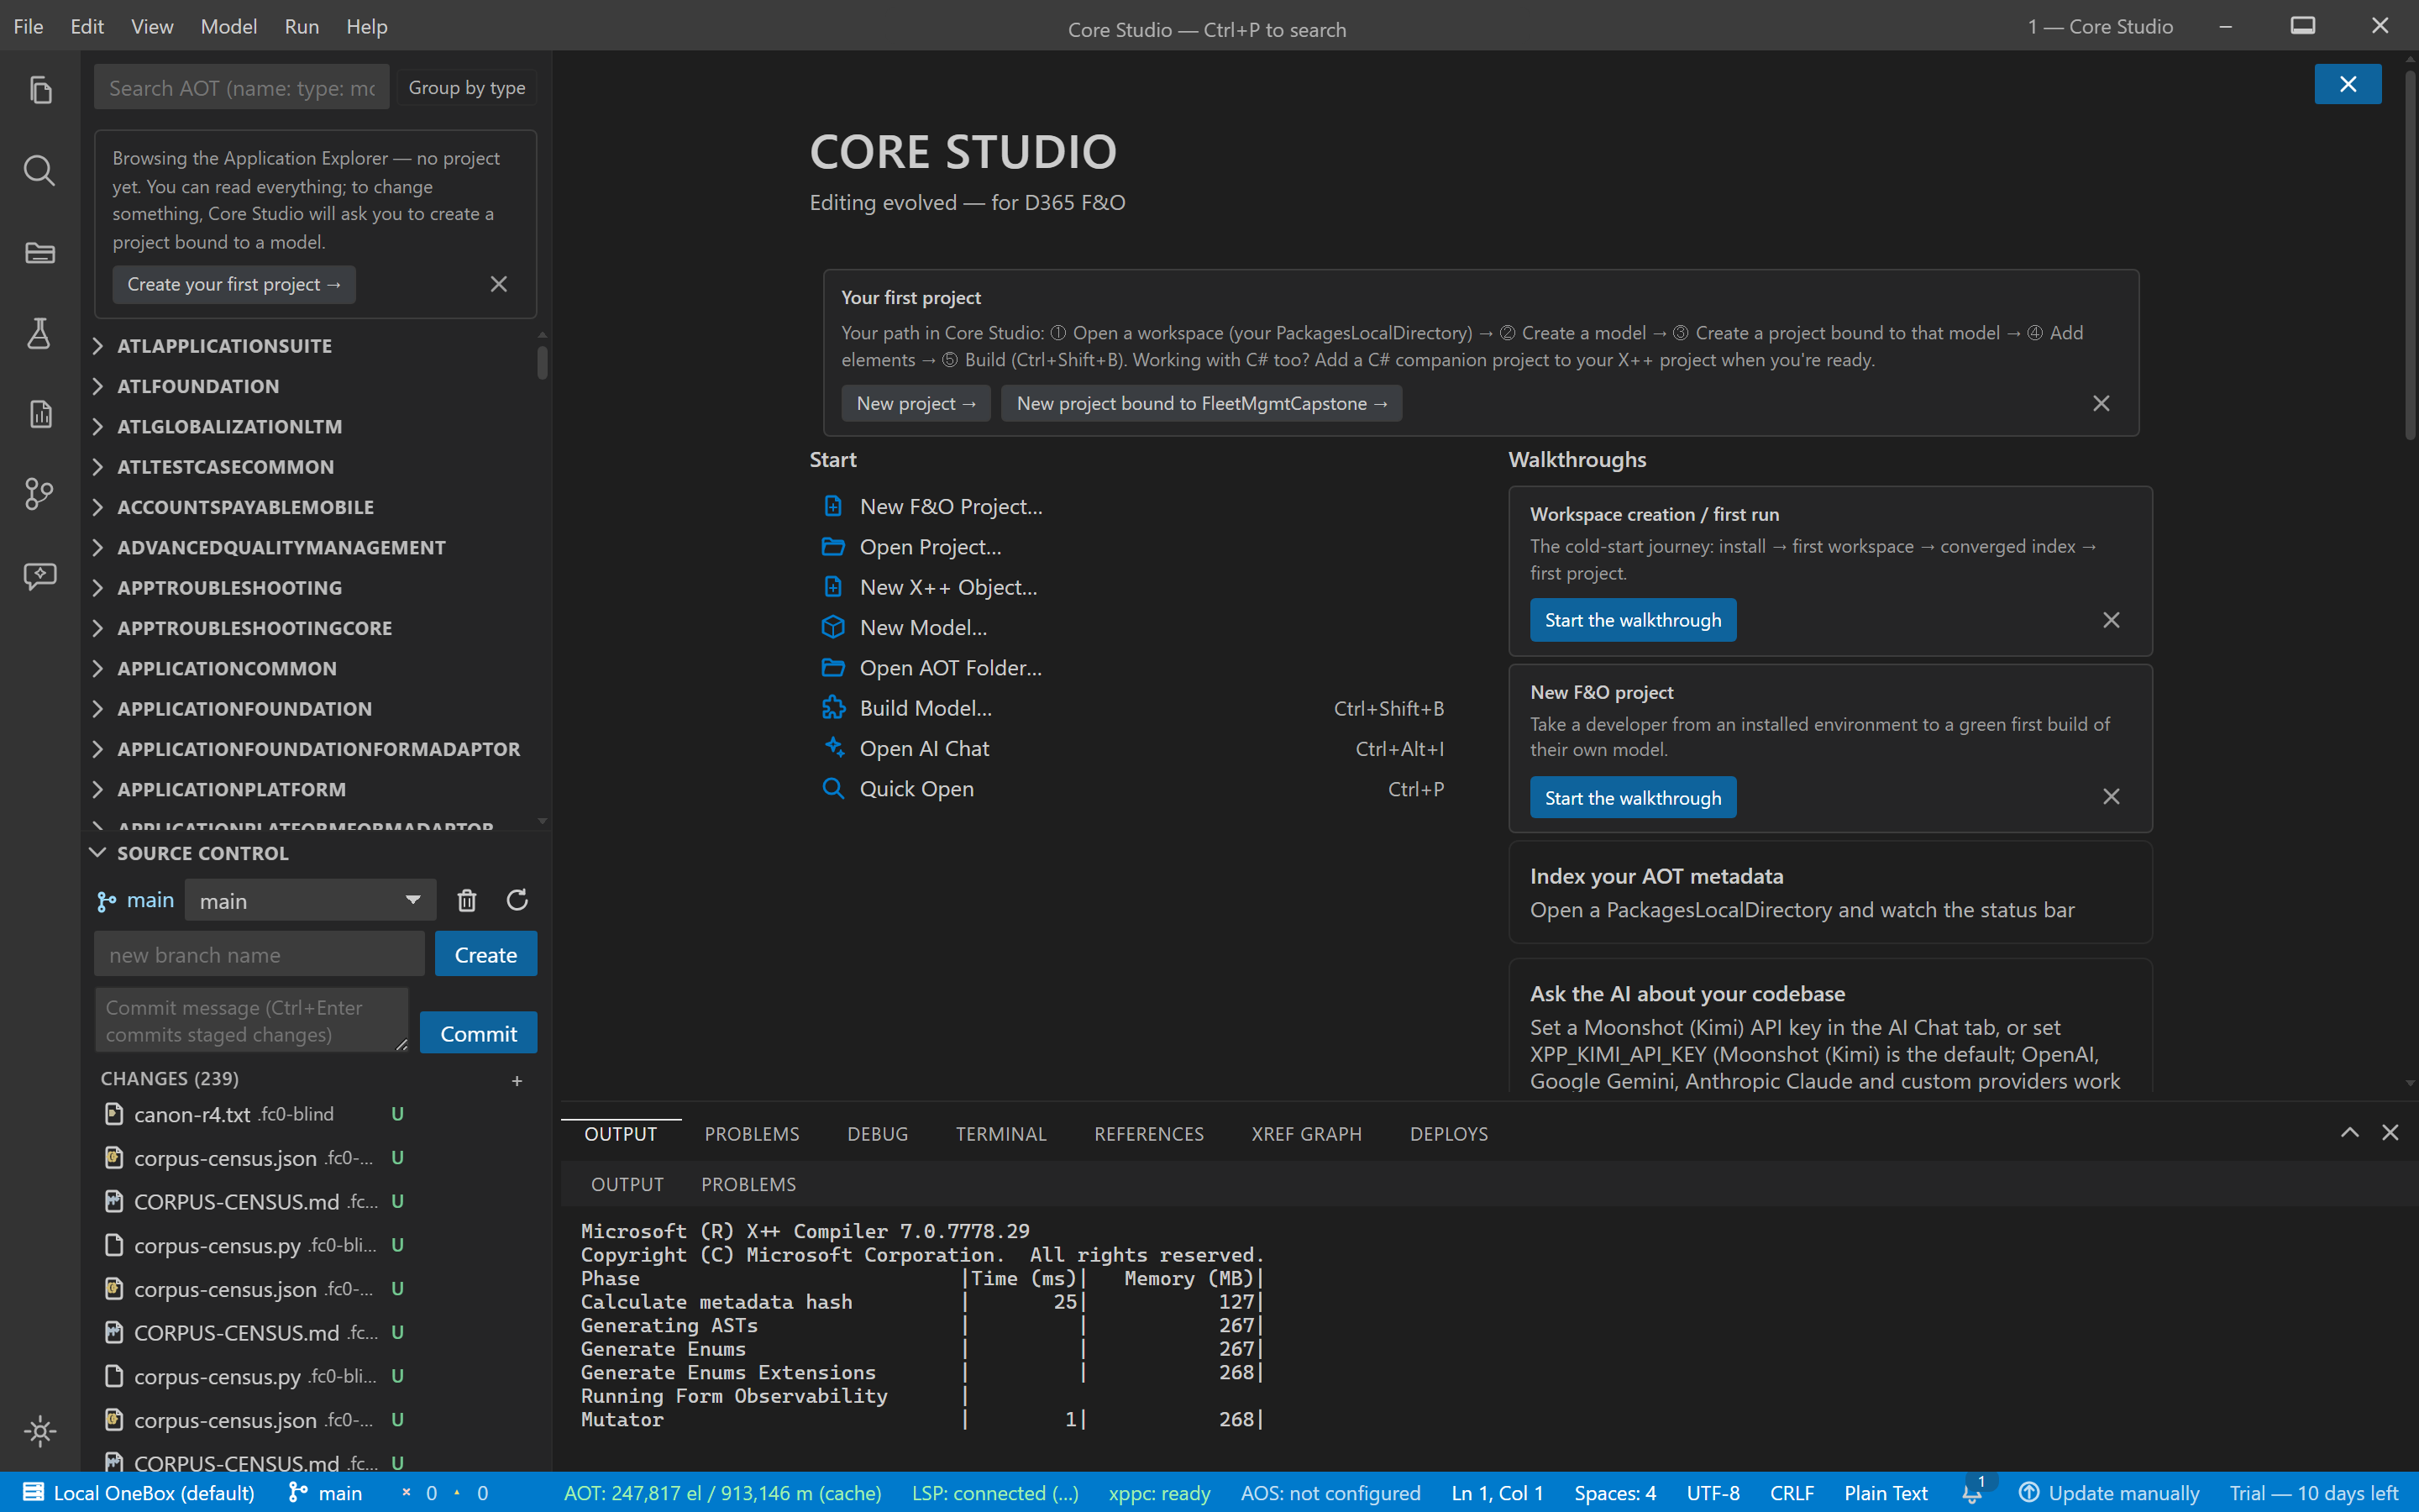Image resolution: width=2419 pixels, height=1512 pixels.
Task: Open the Run menu
Action: click(x=302, y=26)
